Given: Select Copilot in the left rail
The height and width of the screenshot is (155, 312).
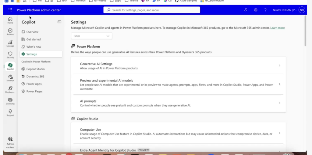Looking at the screenshot, I should point(10,66).
